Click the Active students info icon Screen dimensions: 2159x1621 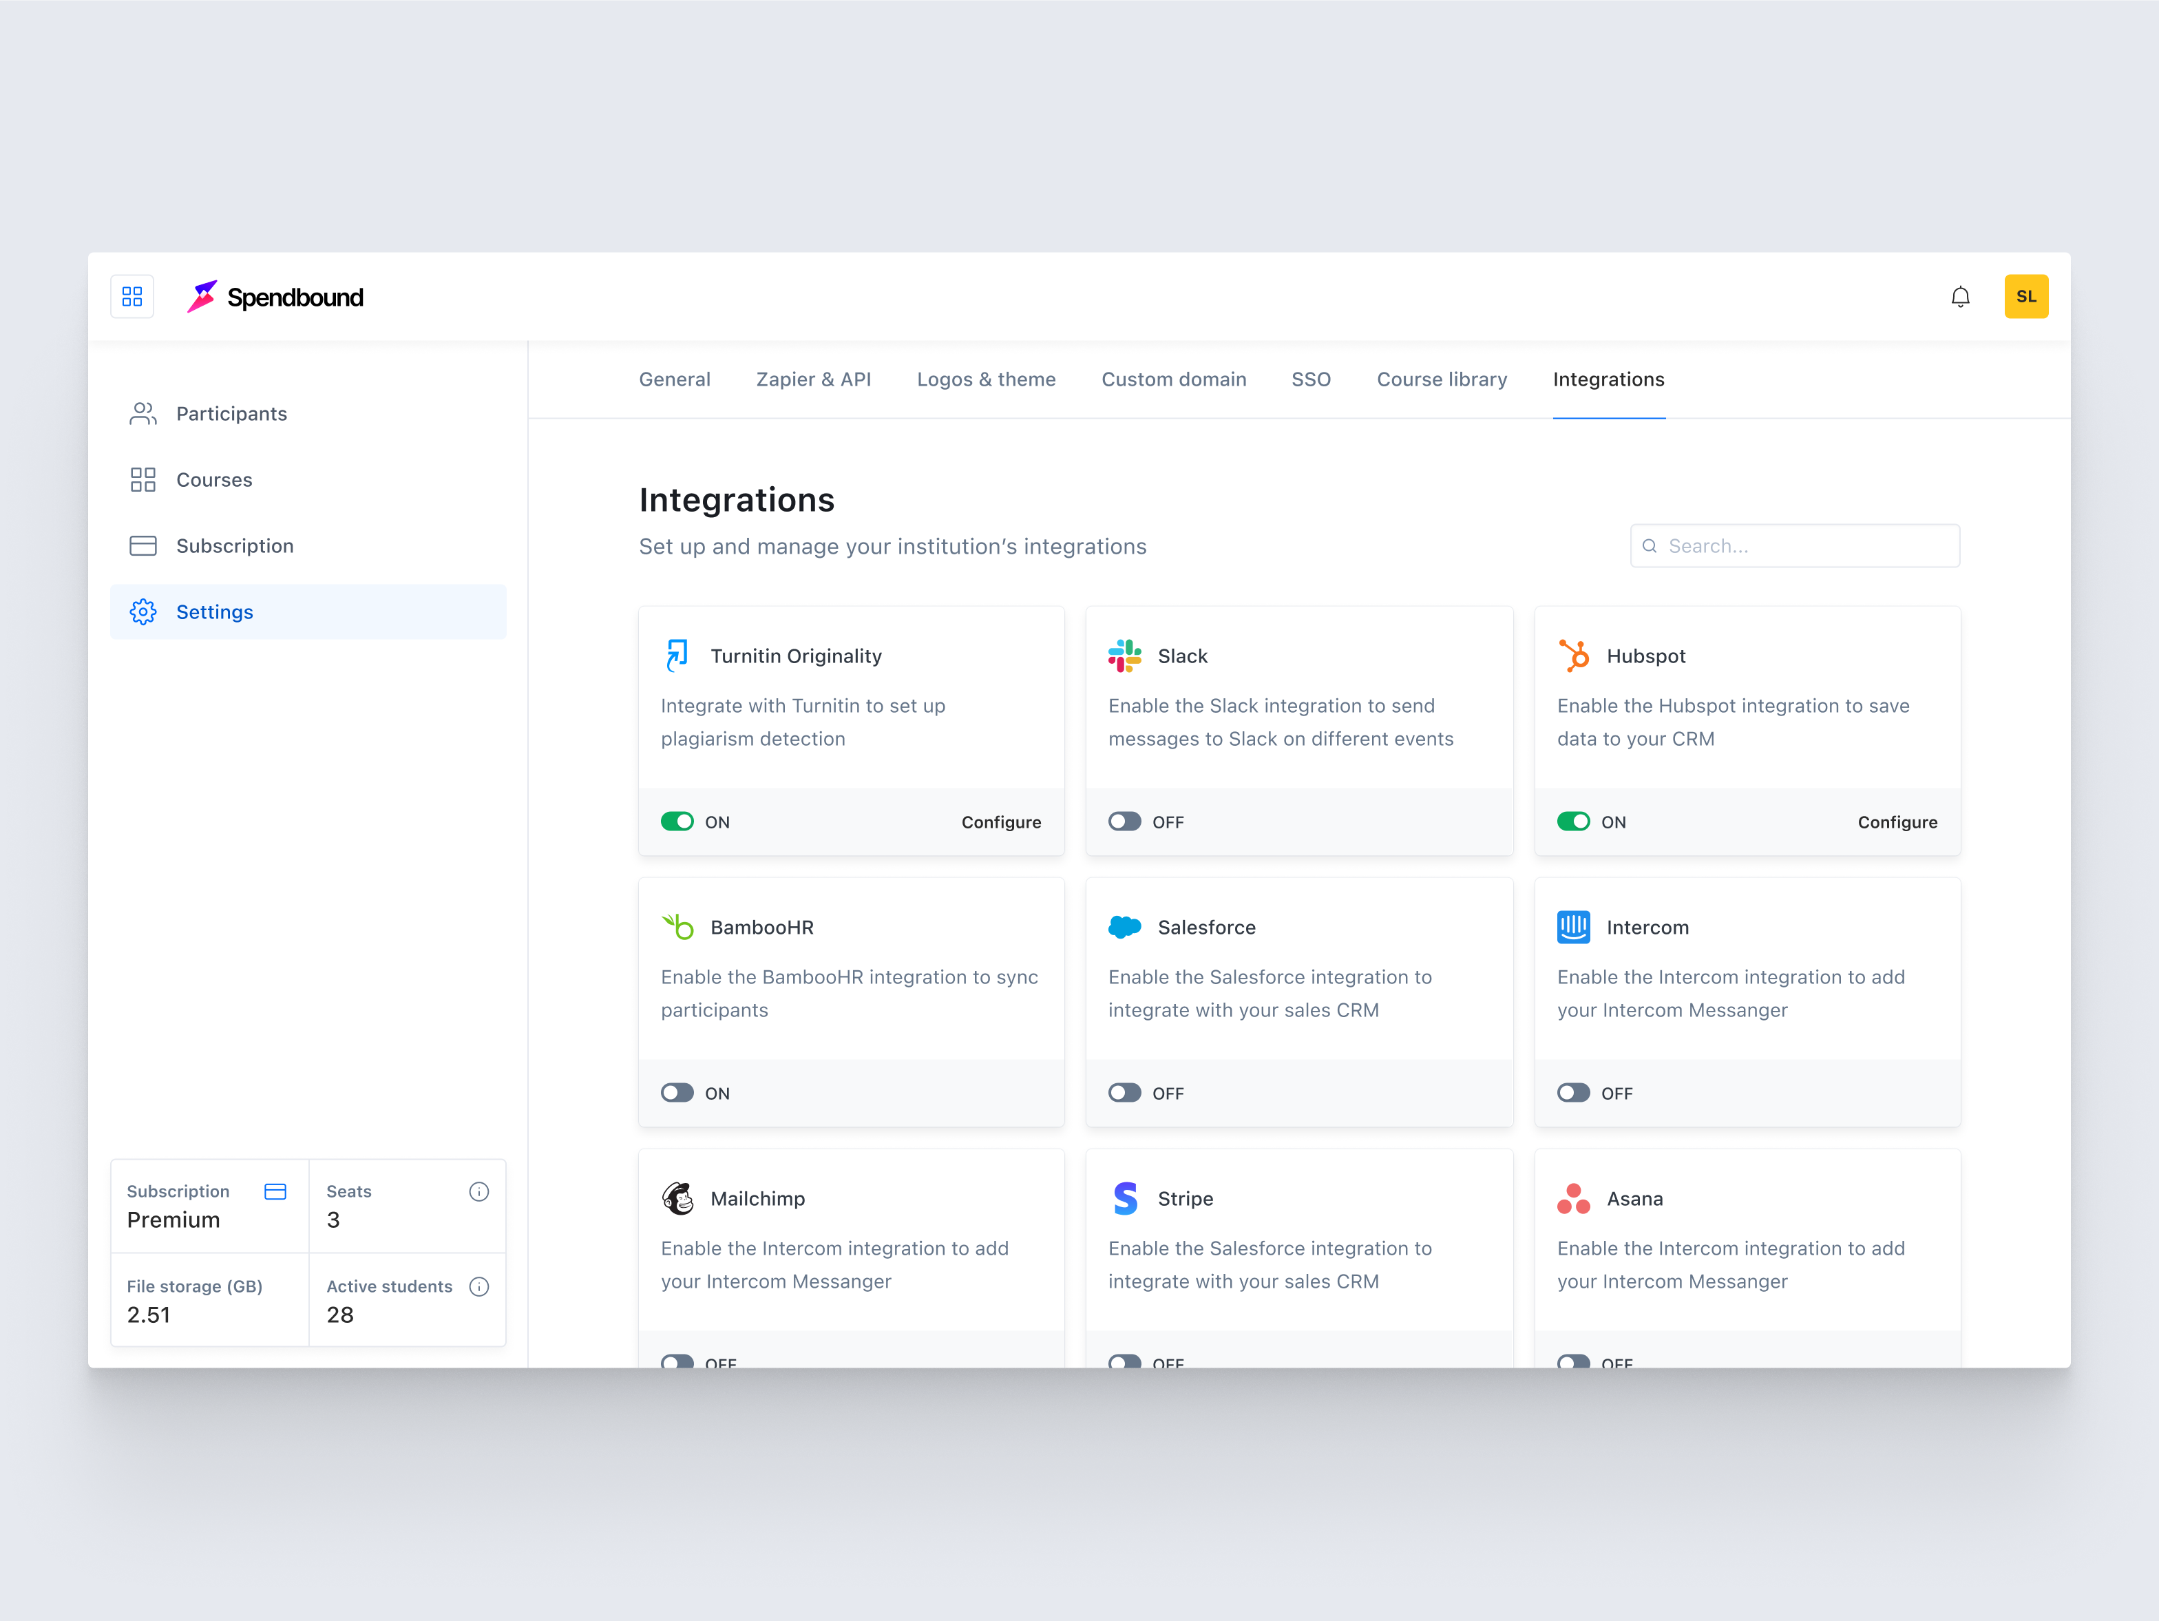[478, 1287]
